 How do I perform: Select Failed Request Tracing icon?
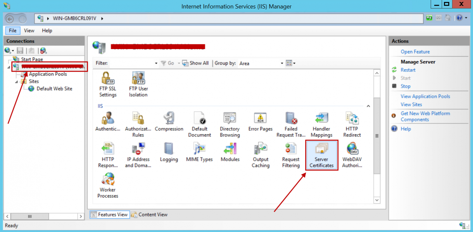(x=291, y=125)
